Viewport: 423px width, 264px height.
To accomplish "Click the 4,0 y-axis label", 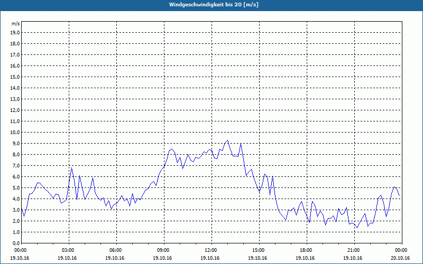I will pyautogui.click(x=16, y=199).
